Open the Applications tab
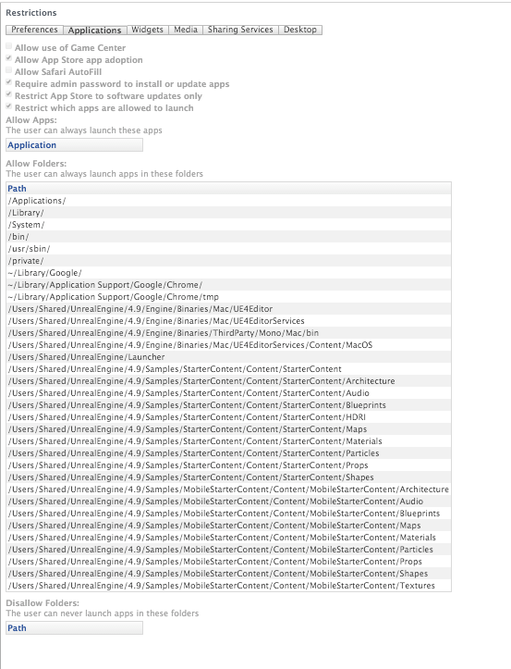This screenshot has height=669, width=511. [x=94, y=30]
